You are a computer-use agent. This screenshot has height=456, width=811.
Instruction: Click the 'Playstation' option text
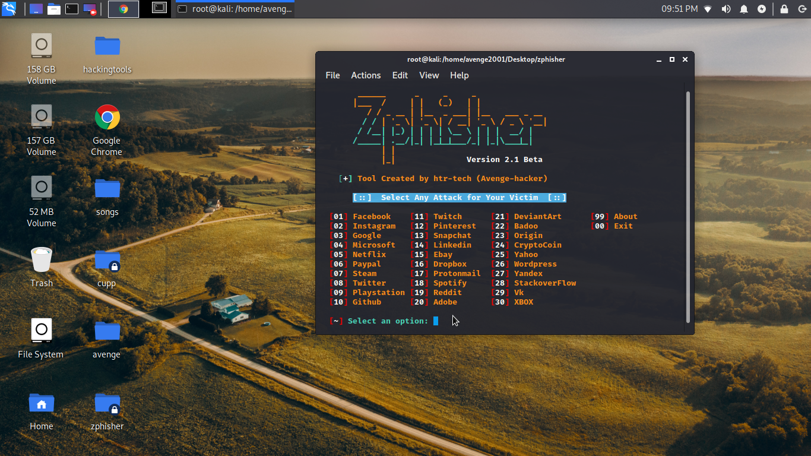pyautogui.click(x=379, y=293)
